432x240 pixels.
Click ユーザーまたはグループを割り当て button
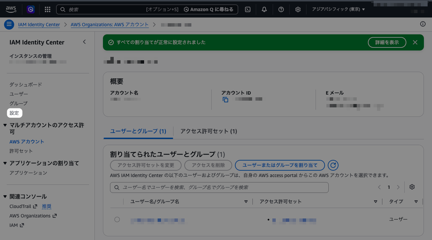coord(280,165)
